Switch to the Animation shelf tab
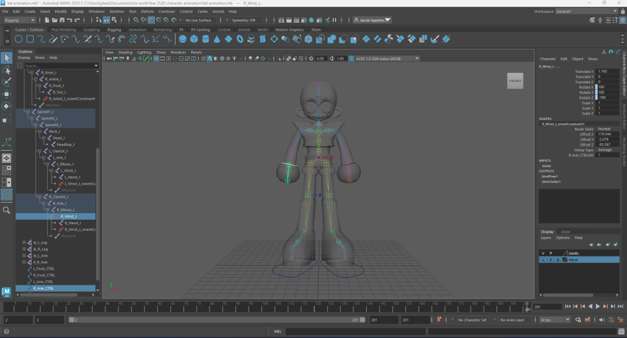 click(137, 29)
